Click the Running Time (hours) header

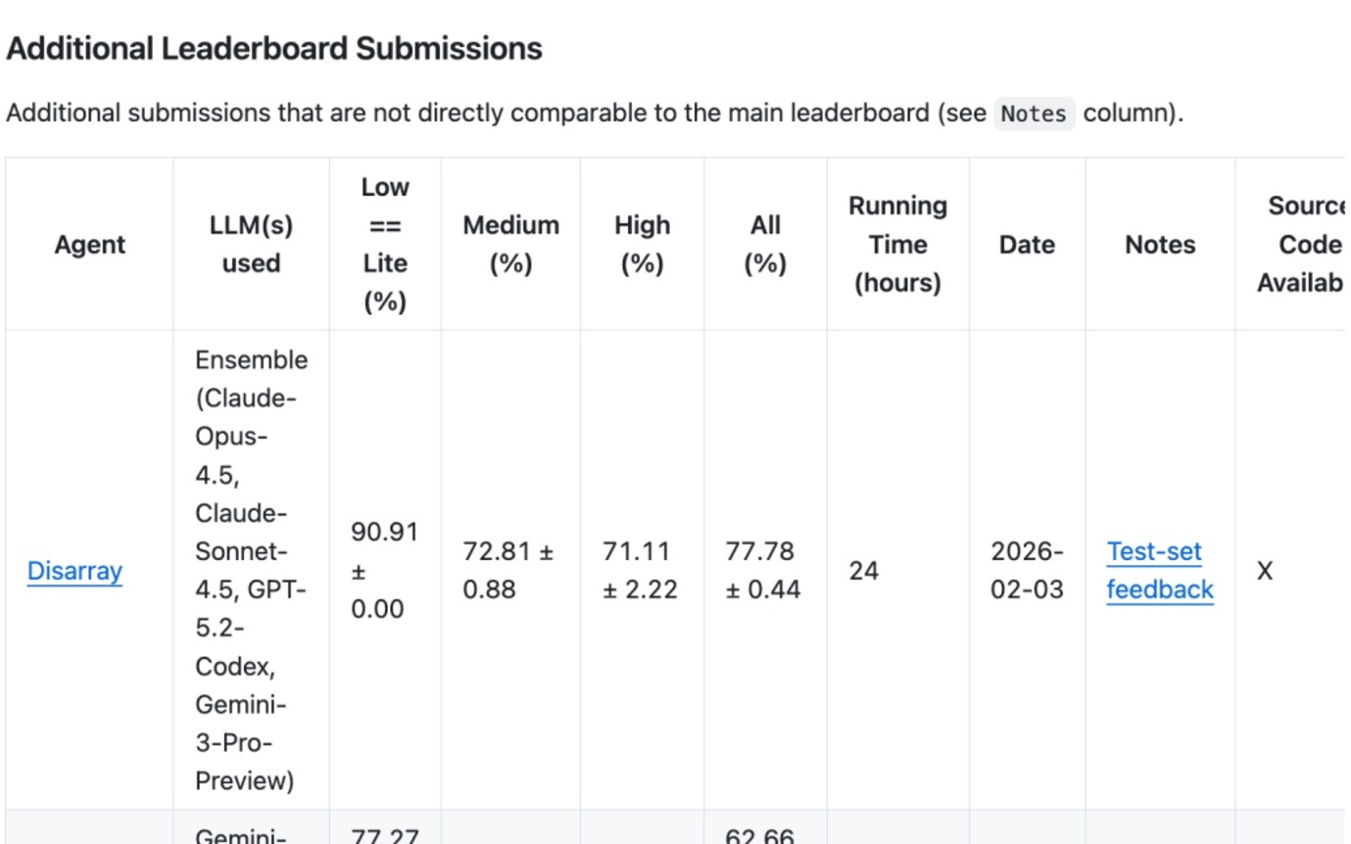(897, 245)
